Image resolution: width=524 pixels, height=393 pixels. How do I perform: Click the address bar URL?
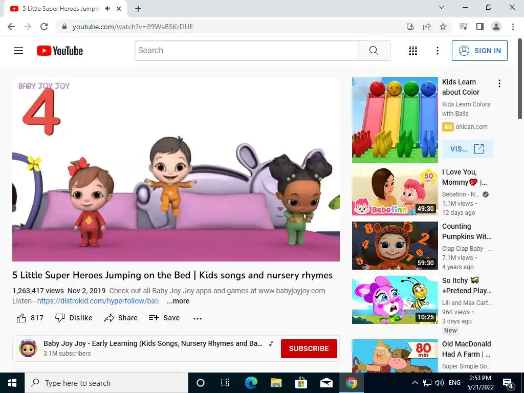point(133,27)
